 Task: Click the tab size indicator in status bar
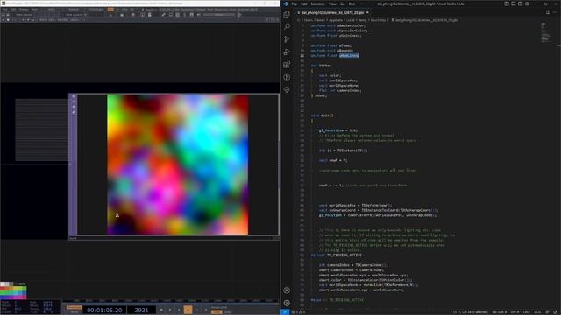(499, 312)
